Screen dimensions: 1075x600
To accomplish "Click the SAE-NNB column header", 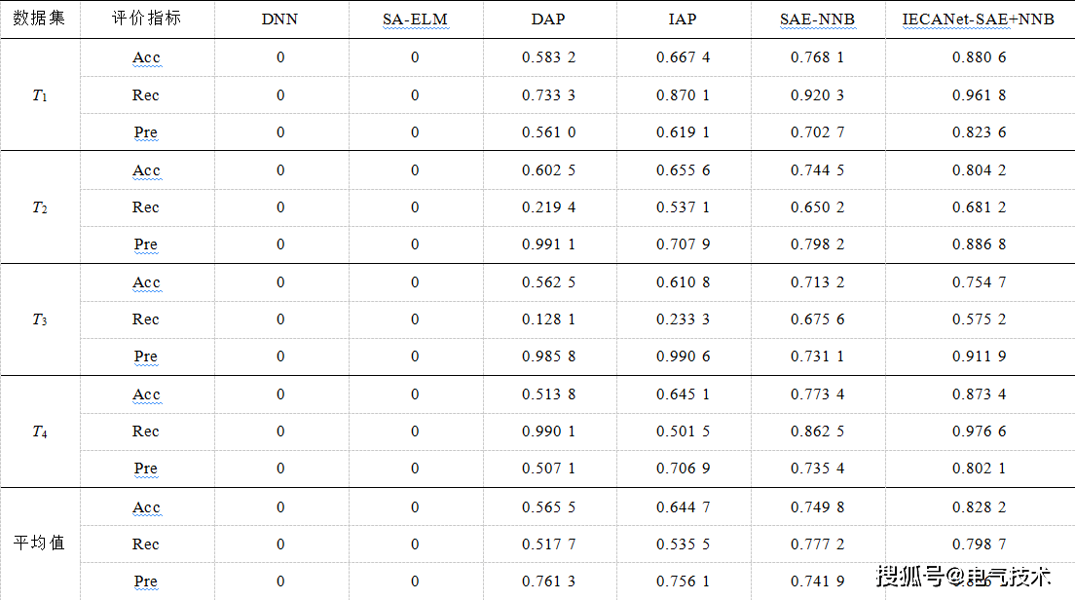I will click(x=817, y=19).
